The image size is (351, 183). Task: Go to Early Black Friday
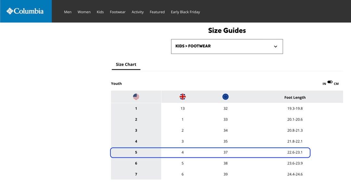point(185,12)
